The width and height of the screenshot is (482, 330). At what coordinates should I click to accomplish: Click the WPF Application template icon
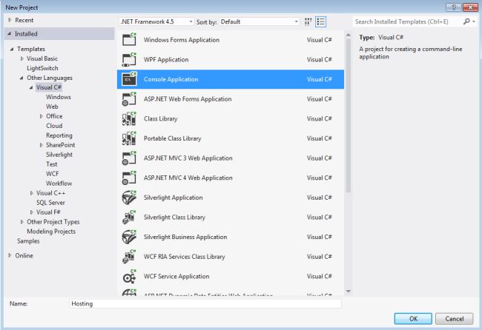[x=129, y=59]
